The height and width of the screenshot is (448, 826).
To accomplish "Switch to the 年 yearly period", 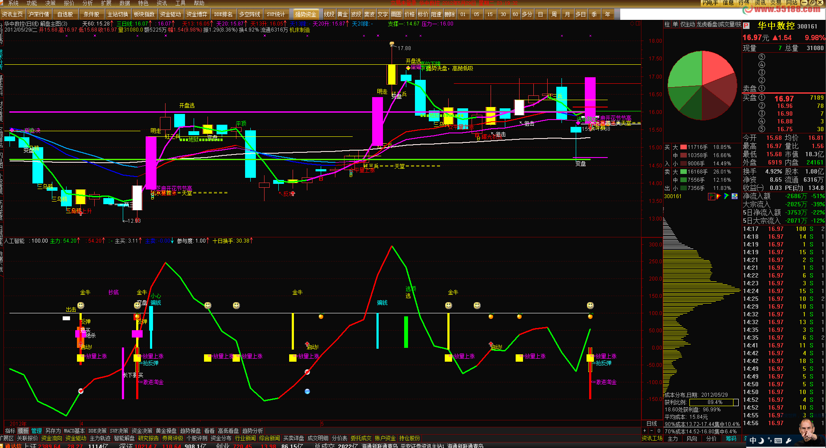I will pyautogui.click(x=608, y=14).
